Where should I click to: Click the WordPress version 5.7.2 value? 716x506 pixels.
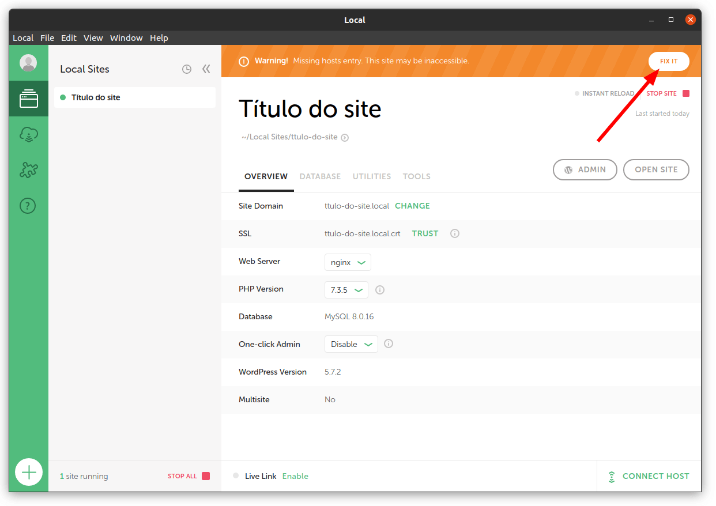pyautogui.click(x=333, y=372)
